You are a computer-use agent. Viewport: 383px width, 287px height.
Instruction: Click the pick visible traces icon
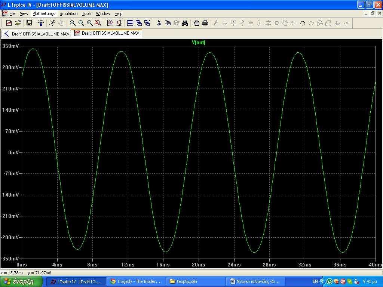(x=110, y=23)
